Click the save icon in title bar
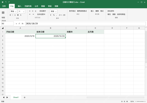 point(3,2)
